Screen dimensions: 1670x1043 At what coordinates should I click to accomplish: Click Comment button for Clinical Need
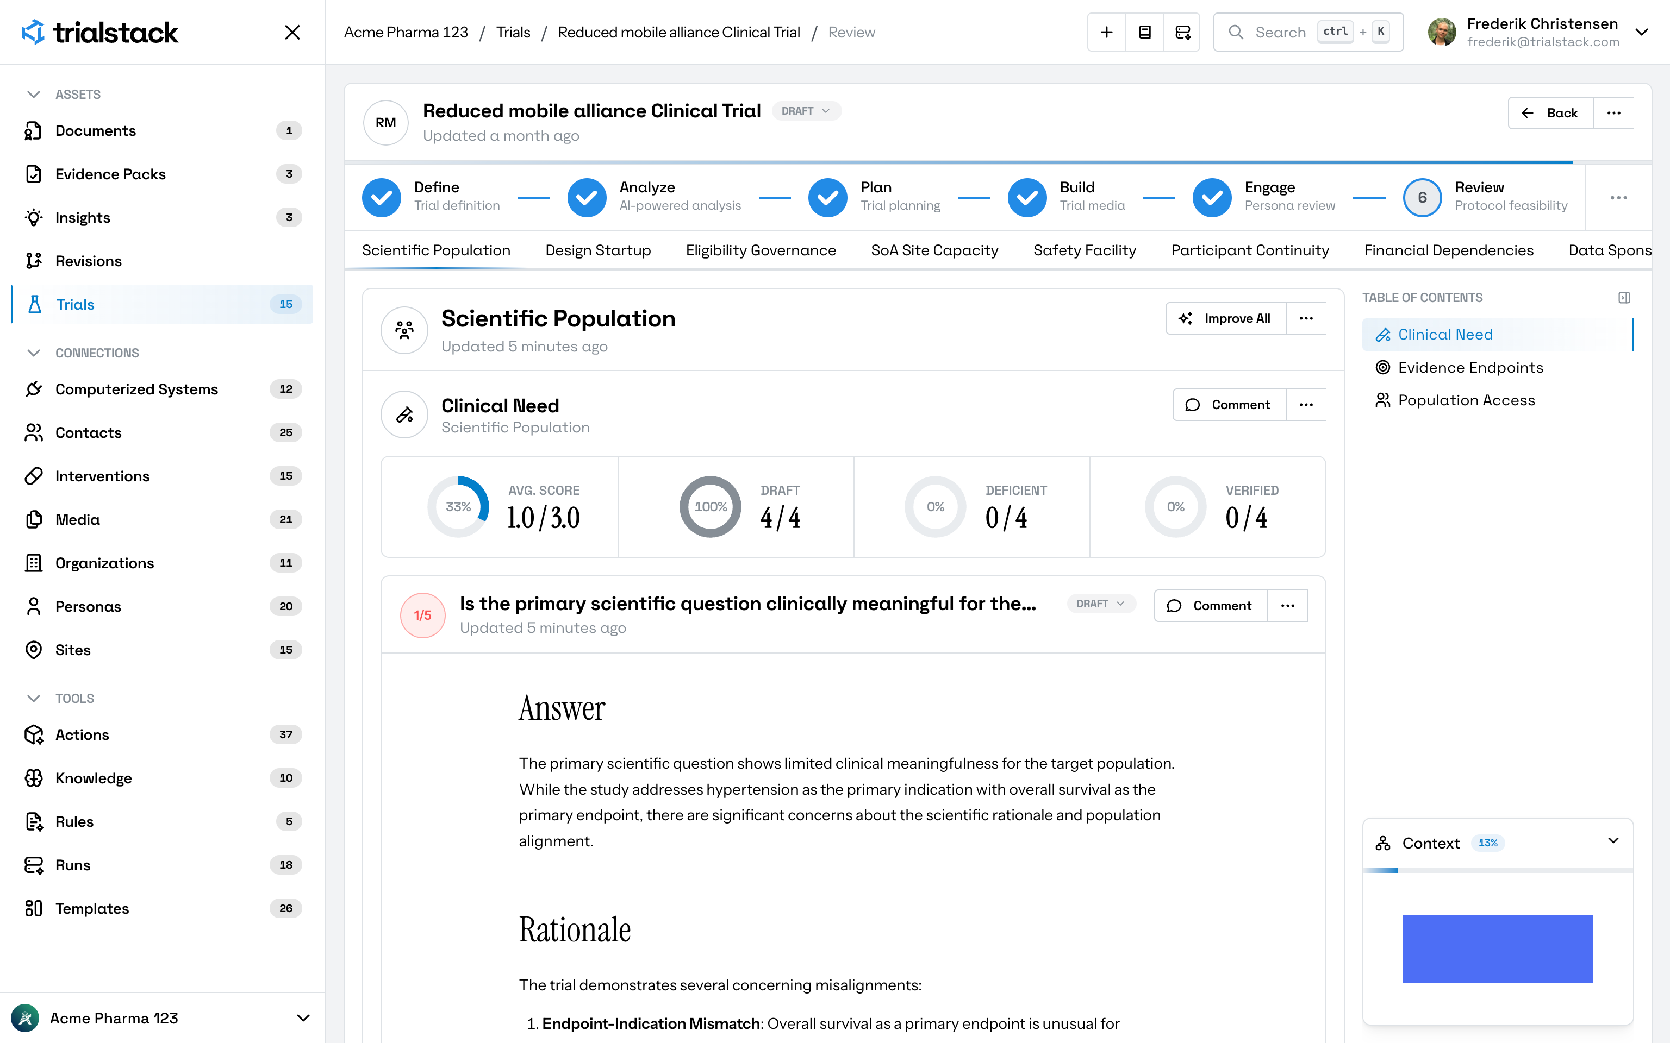coord(1229,405)
